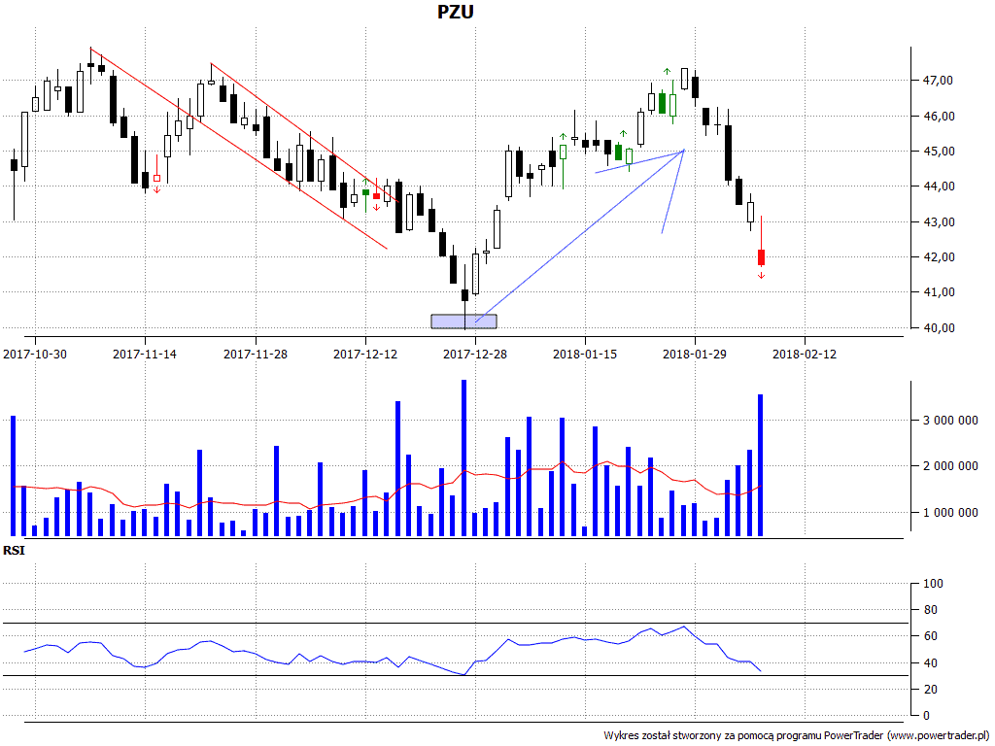Click the 2018-01-29 date label
Screen dimensions: 995x746
tap(695, 354)
